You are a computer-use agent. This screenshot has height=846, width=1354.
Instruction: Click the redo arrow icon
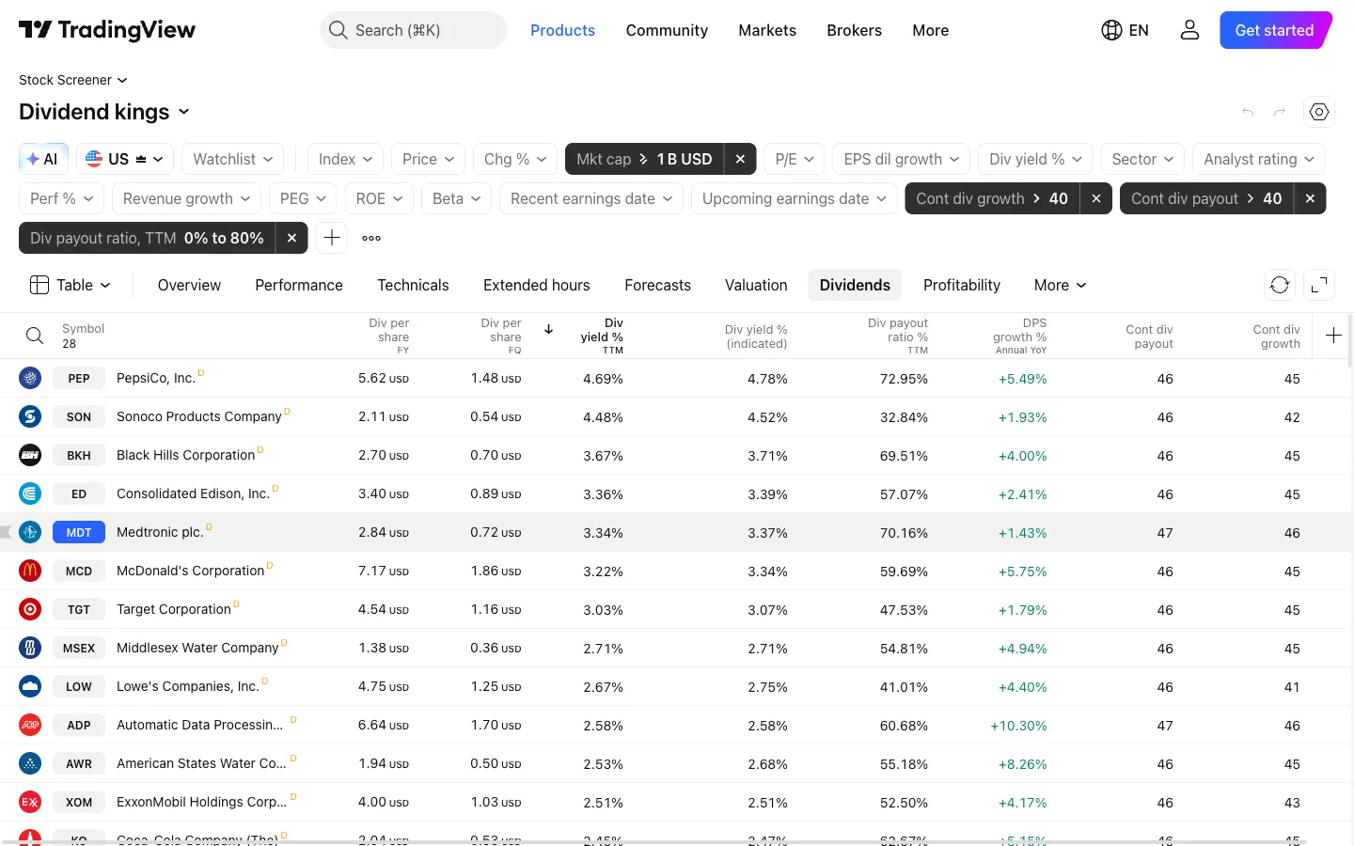pos(1280,112)
